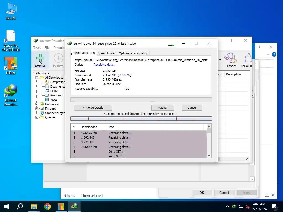Show hidden tray icons chevron
283x212 pixels.
(x=227, y=206)
